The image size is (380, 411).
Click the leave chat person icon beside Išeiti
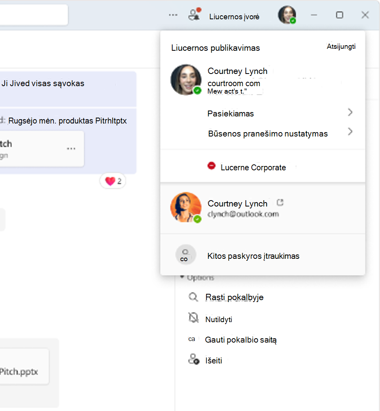[194, 359]
